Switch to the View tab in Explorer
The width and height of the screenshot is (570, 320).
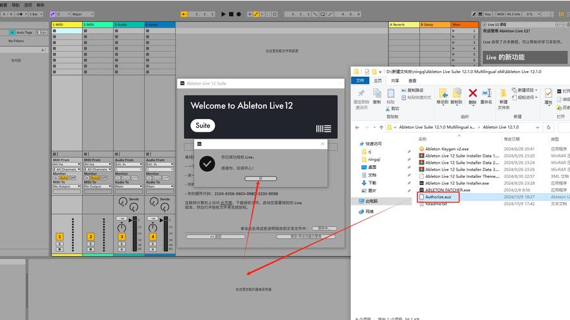412,81
